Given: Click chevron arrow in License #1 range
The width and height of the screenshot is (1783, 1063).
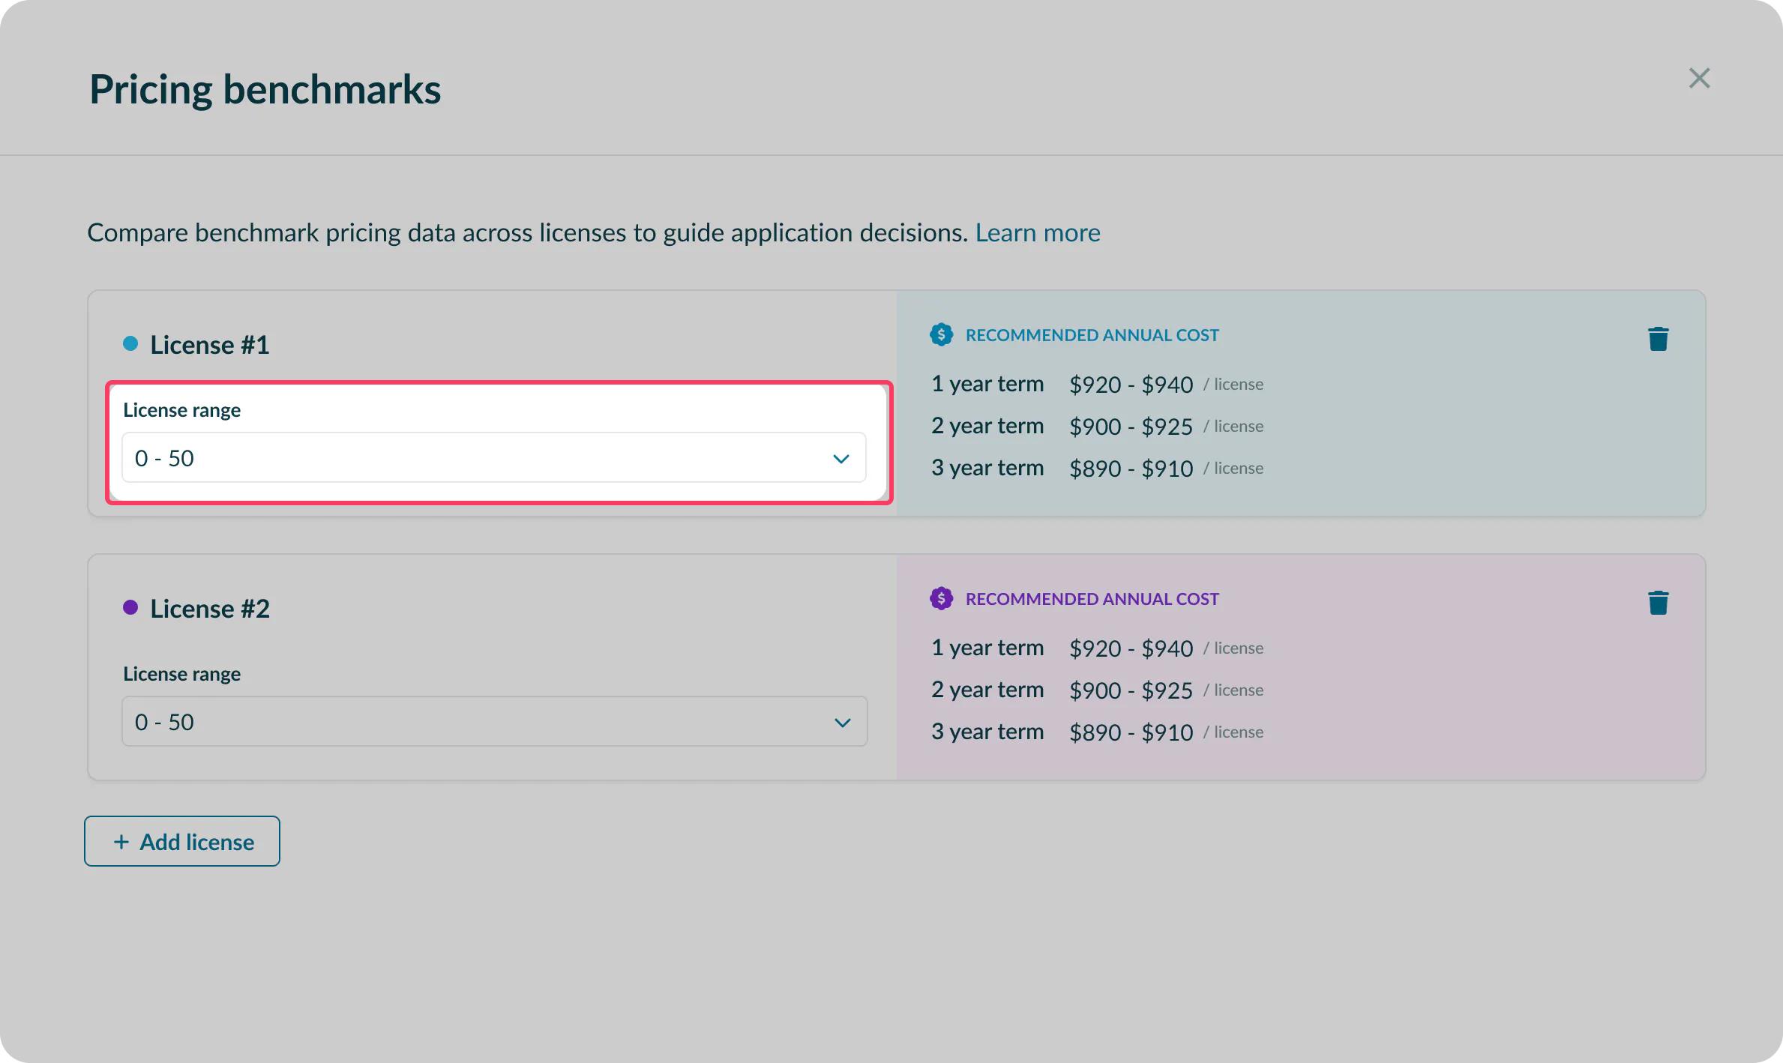Looking at the screenshot, I should pyautogui.click(x=841, y=459).
